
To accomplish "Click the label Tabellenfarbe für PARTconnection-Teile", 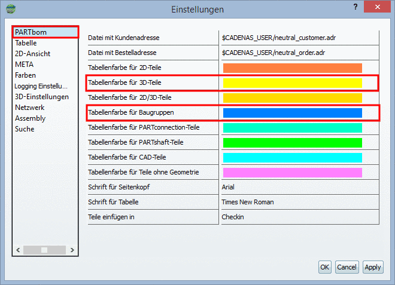I will click(144, 127).
